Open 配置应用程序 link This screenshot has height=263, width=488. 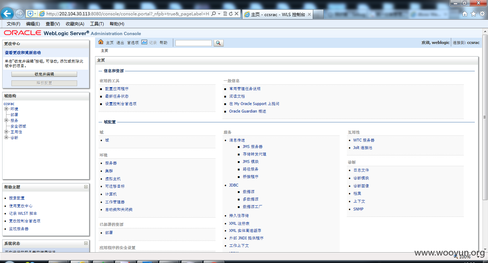(x=117, y=89)
